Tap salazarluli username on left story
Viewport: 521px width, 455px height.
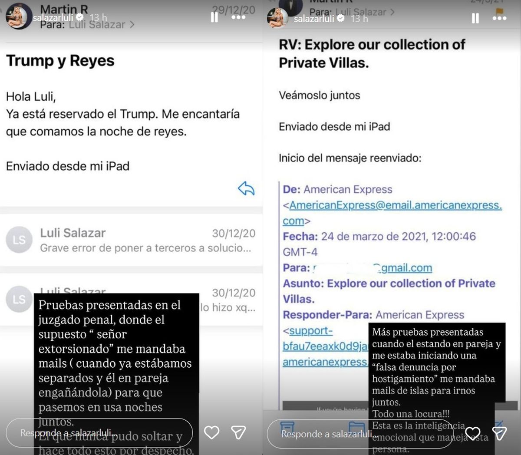click(x=53, y=18)
